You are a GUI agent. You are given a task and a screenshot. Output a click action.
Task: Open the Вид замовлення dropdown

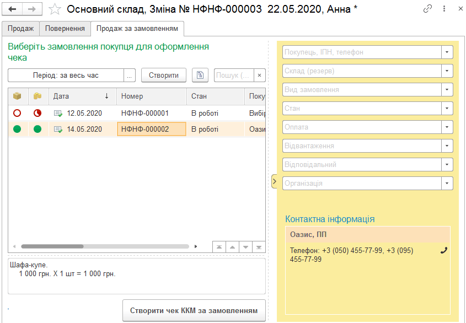(447, 89)
